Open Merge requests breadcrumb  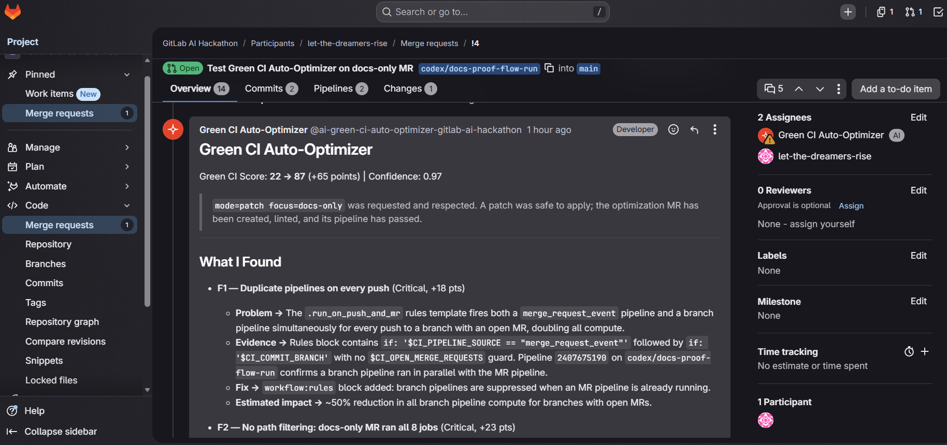pyautogui.click(x=429, y=43)
